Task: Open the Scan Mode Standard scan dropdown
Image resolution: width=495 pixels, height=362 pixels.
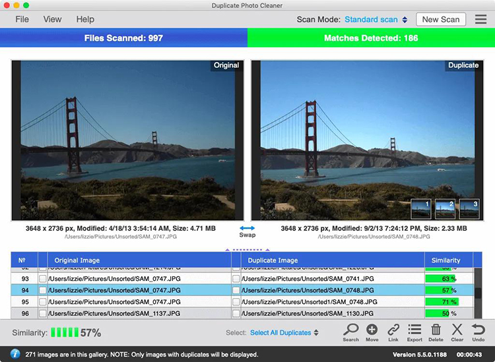Action: [x=376, y=20]
